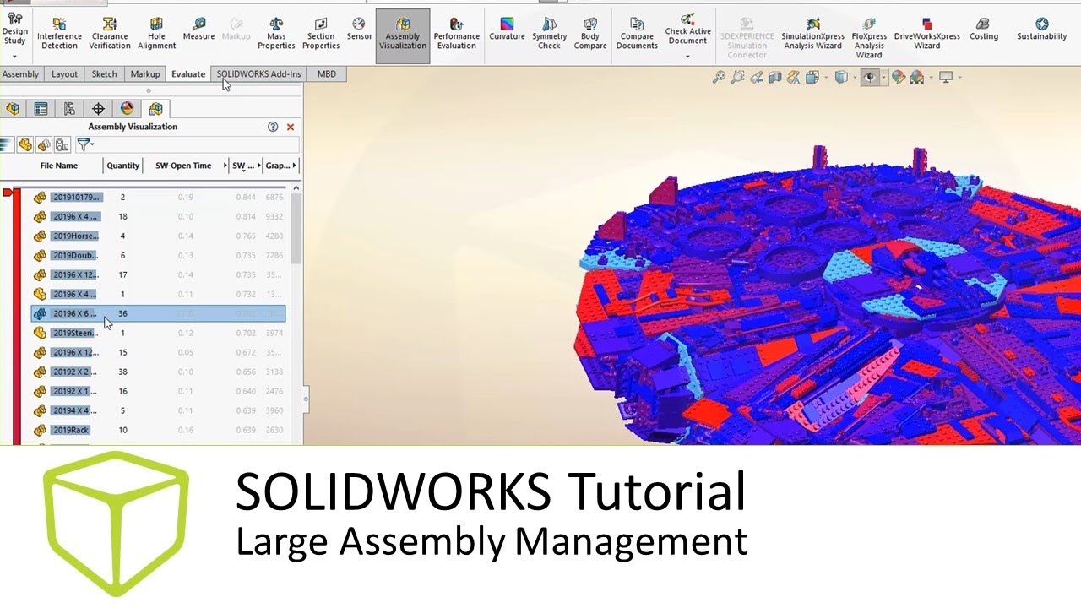Toggle the Assembly Visualization tool

(403, 35)
